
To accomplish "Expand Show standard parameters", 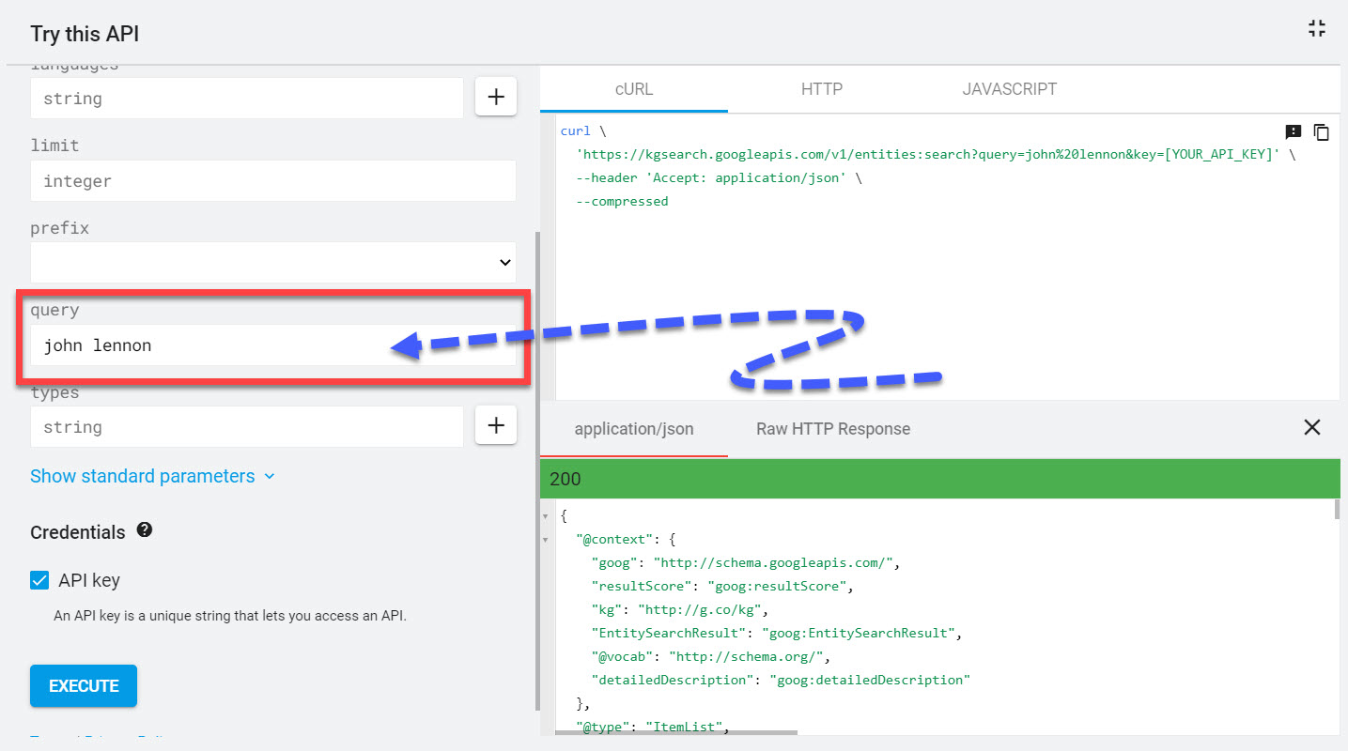I will tap(152, 476).
